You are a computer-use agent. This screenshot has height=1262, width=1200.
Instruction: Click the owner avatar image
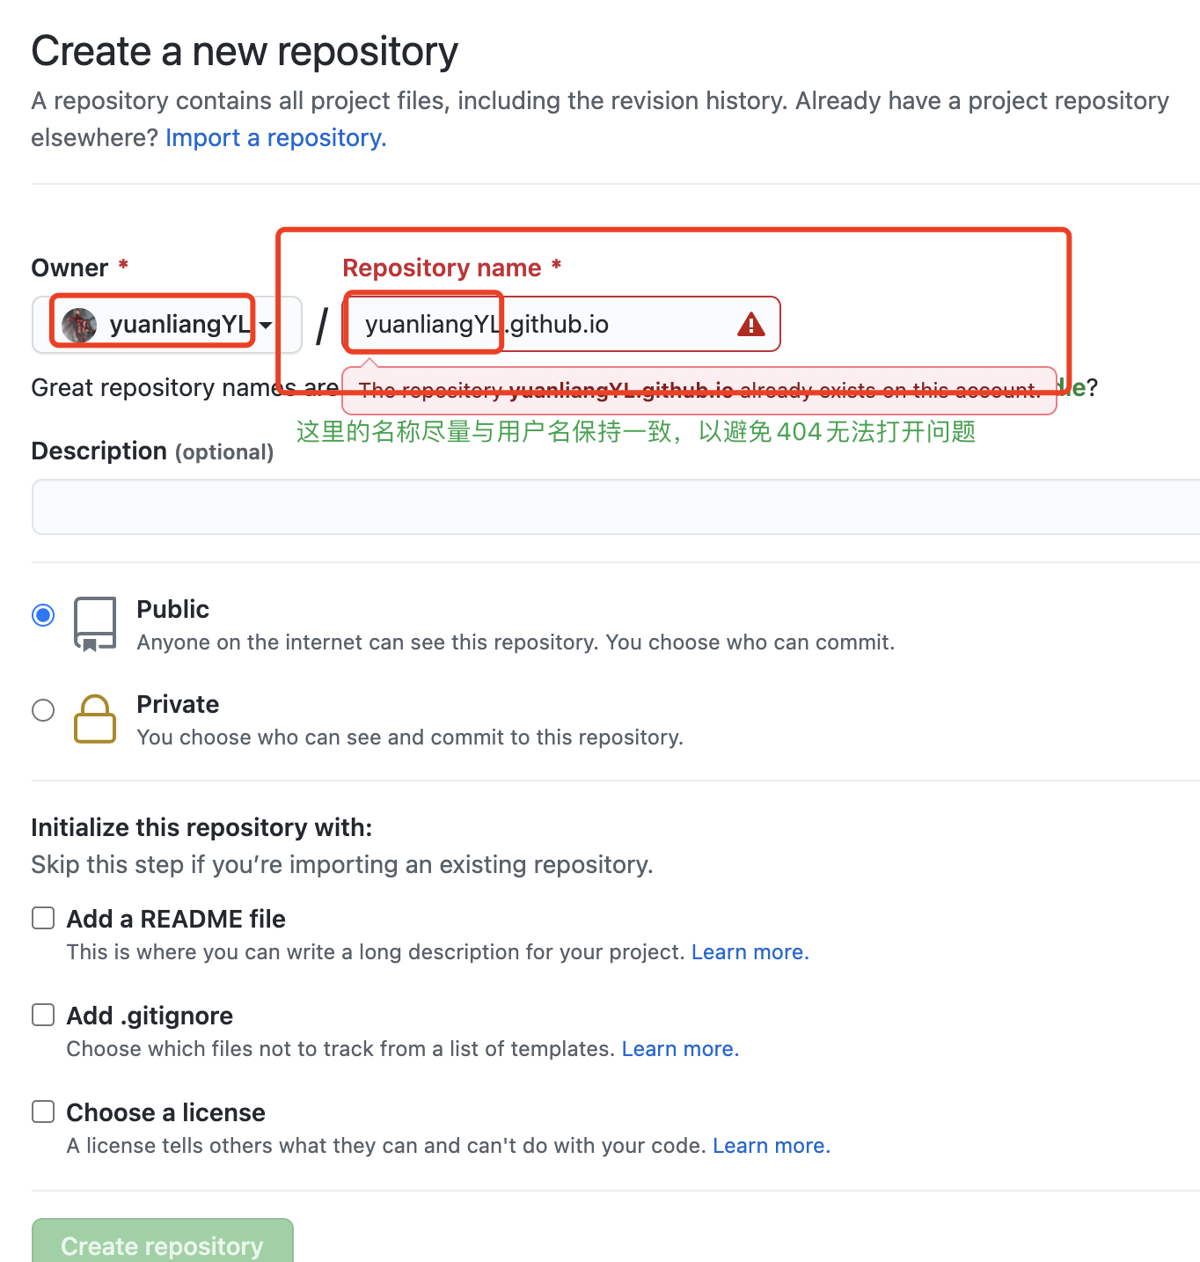[x=79, y=325]
